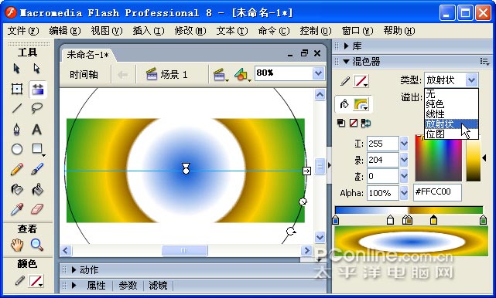Viewport: 496px width, 298px height.
Task: Click the swap colors icon in mixer
Action: [x=366, y=123]
